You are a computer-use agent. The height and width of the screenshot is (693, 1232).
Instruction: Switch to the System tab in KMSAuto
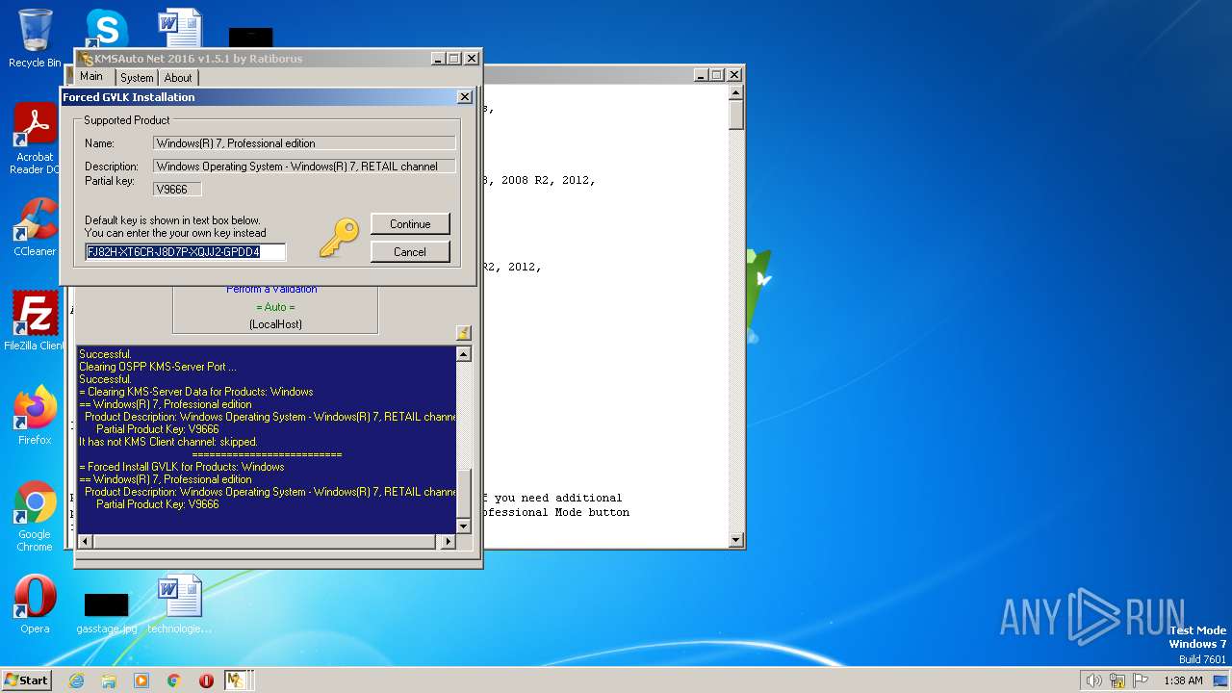[137, 78]
